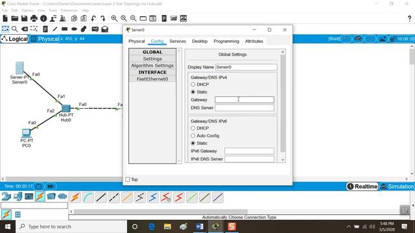Select the Delete tool icon
The width and height of the screenshot is (415, 233).
point(25,28)
